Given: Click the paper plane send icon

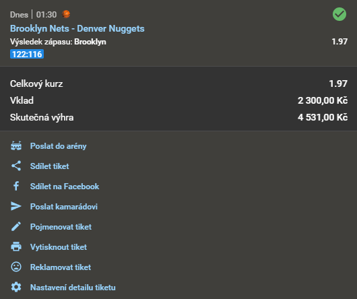Looking at the screenshot, I should 16,206.
